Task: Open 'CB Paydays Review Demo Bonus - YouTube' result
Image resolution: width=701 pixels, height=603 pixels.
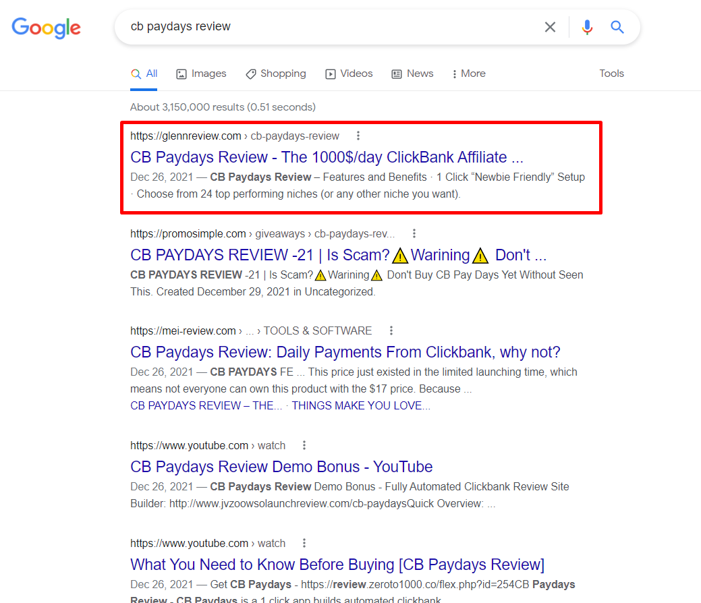Action: (281, 467)
